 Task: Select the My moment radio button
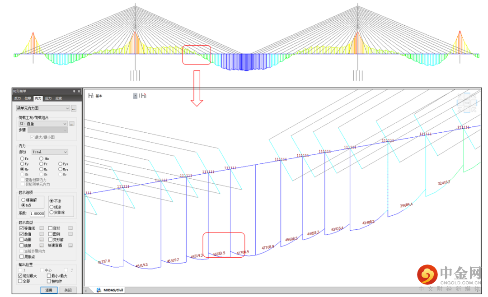pyautogui.click(x=22, y=169)
